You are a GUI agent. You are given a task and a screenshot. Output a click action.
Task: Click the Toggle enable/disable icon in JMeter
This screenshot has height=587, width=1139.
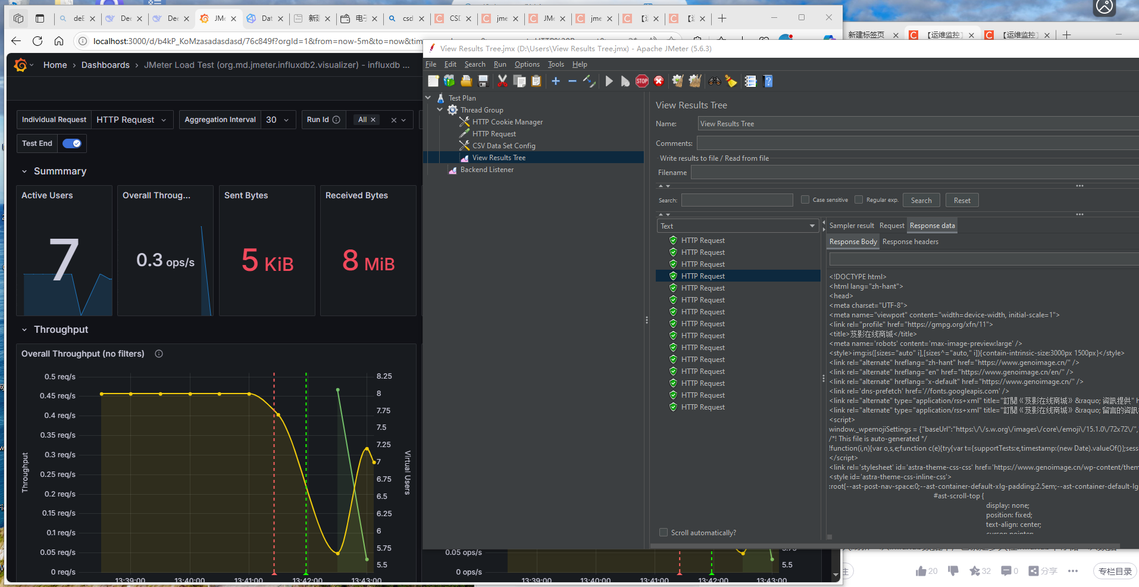click(589, 81)
